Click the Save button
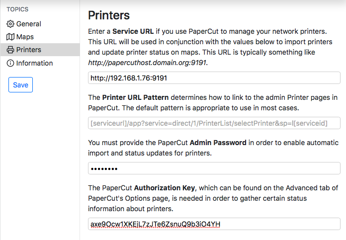This screenshot has height=240, width=346. pyautogui.click(x=20, y=84)
